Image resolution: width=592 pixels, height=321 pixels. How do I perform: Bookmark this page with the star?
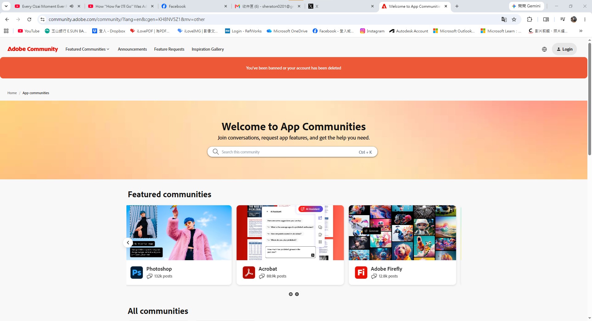pyautogui.click(x=514, y=19)
